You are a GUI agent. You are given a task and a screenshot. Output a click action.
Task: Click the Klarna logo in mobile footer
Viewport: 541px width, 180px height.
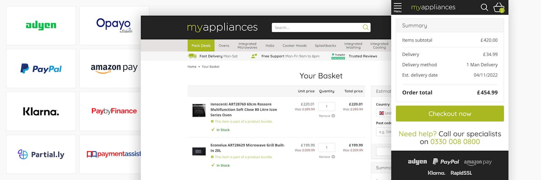point(436,173)
